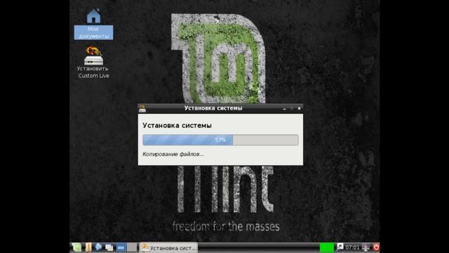Switch to the second gray workspace in pager
Screen dimensions: 449x253
click(132, 247)
